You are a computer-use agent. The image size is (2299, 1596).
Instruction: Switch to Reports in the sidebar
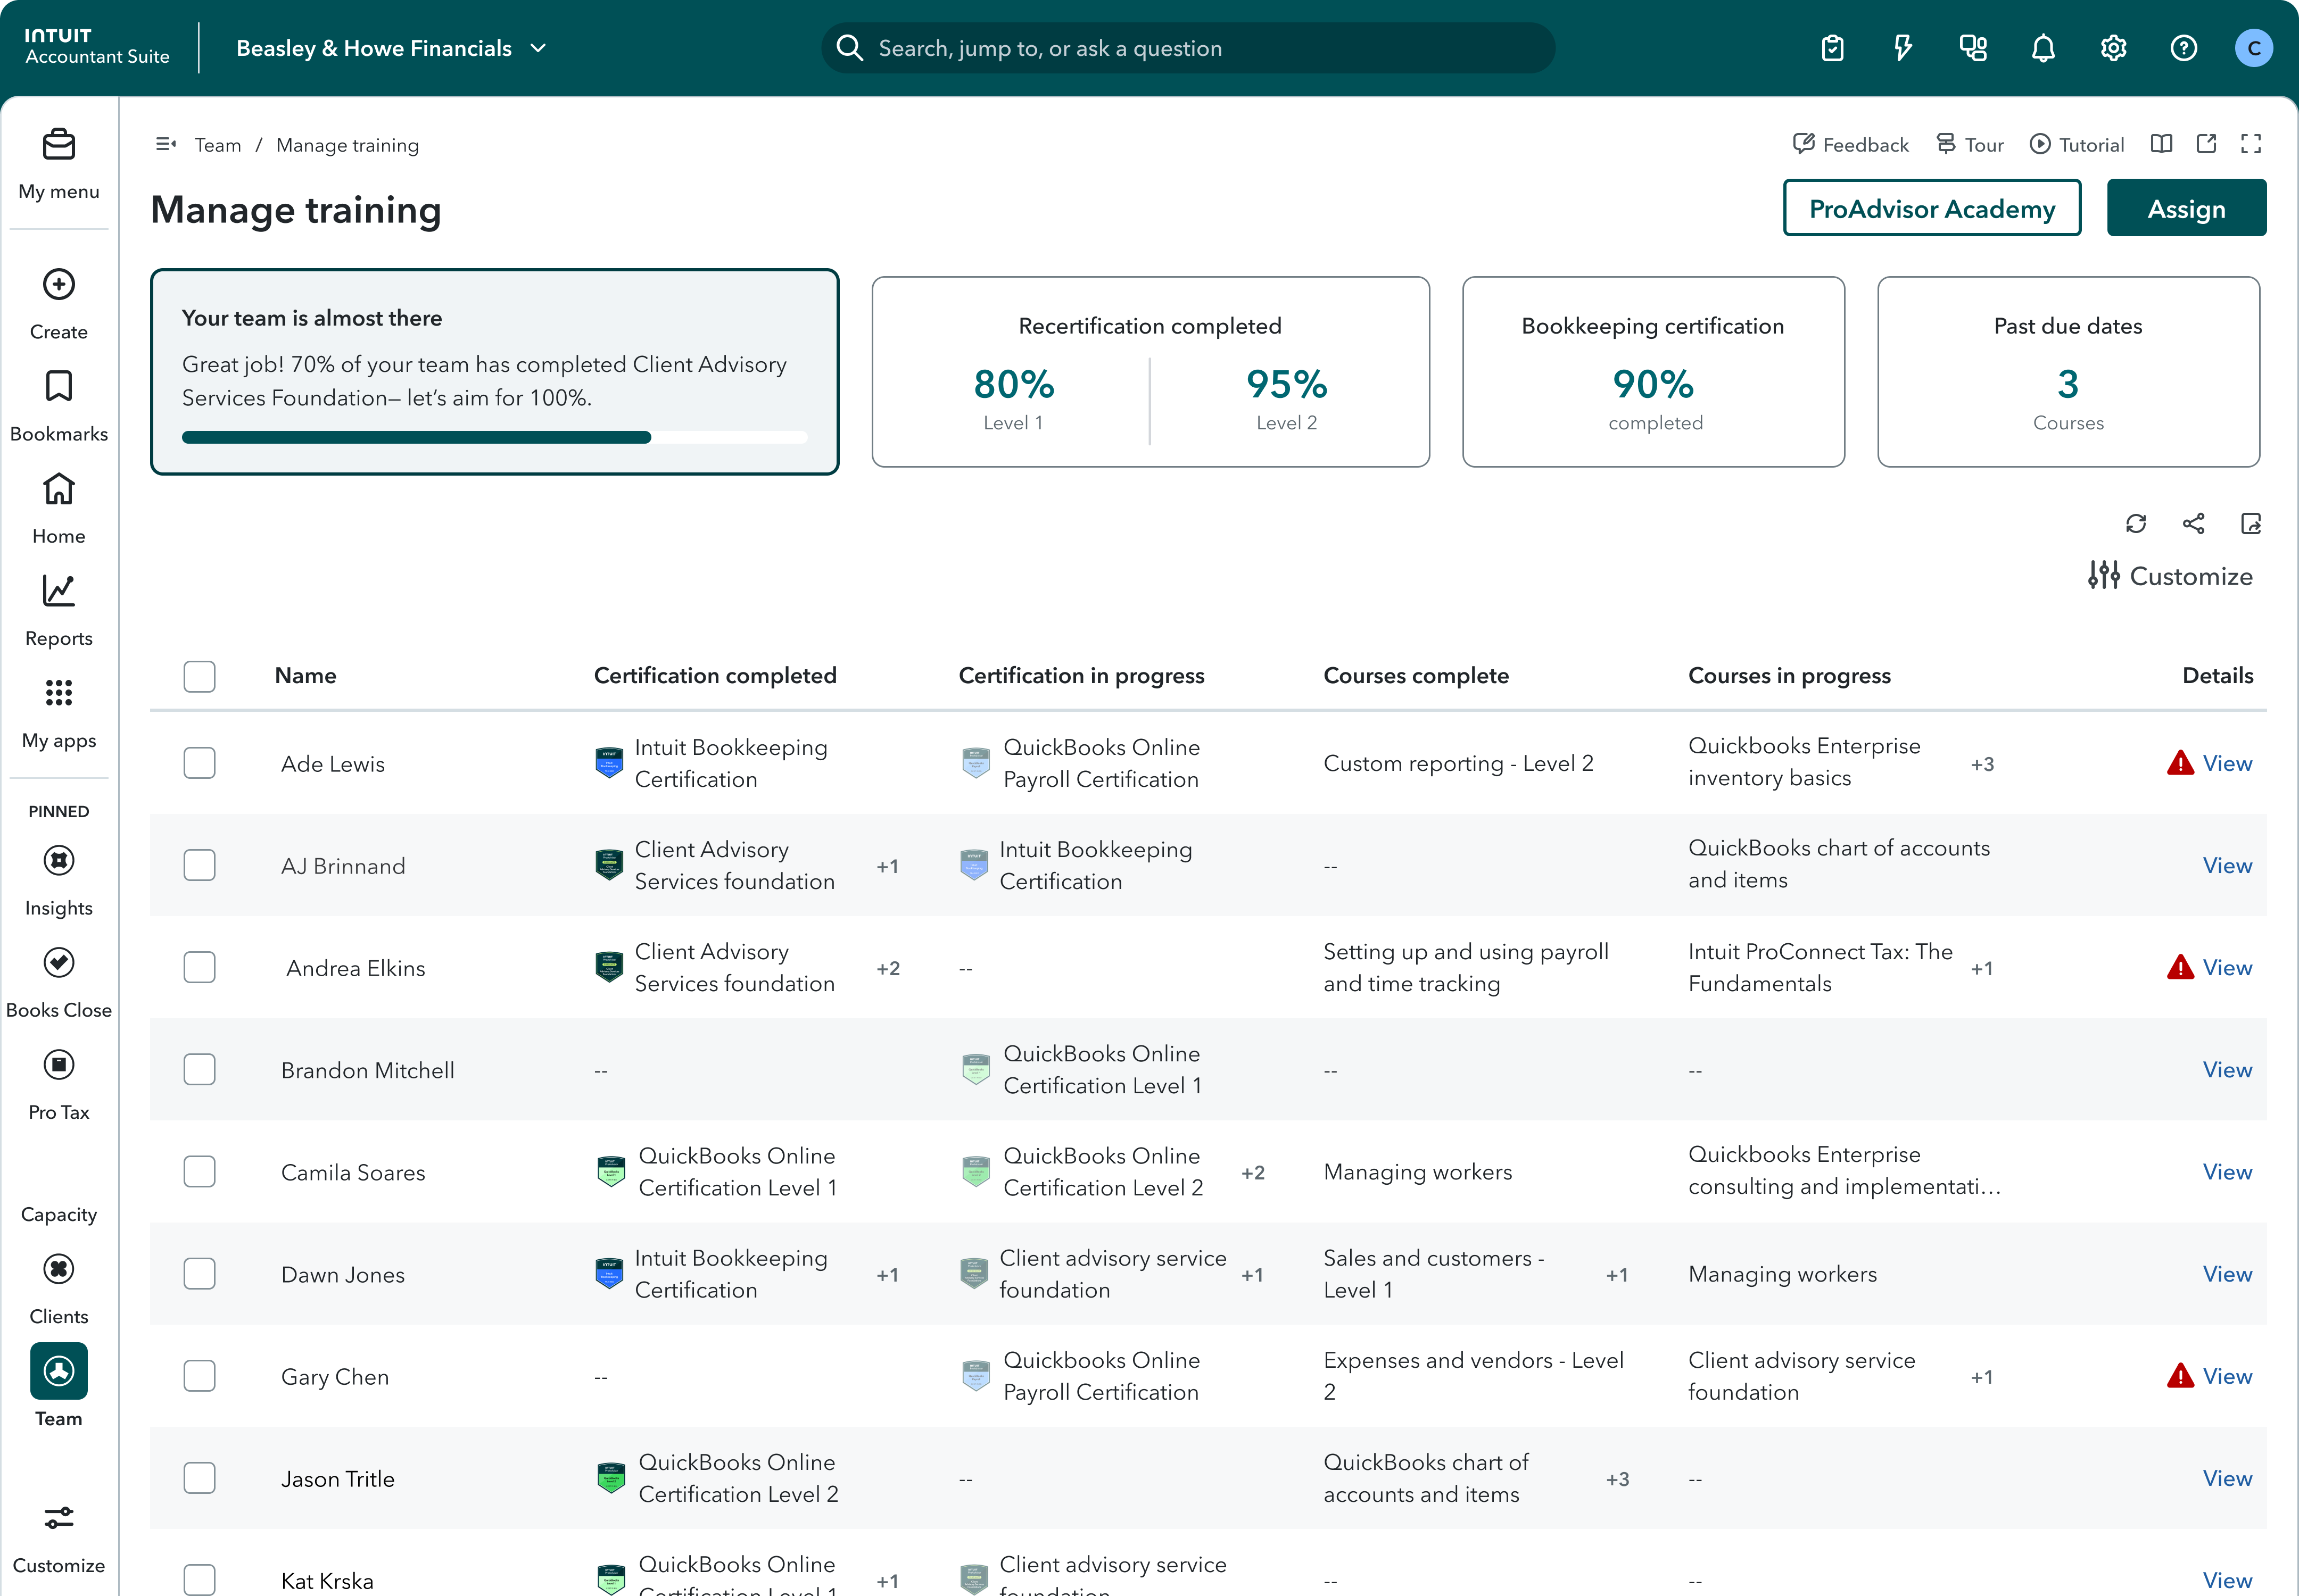pyautogui.click(x=58, y=591)
